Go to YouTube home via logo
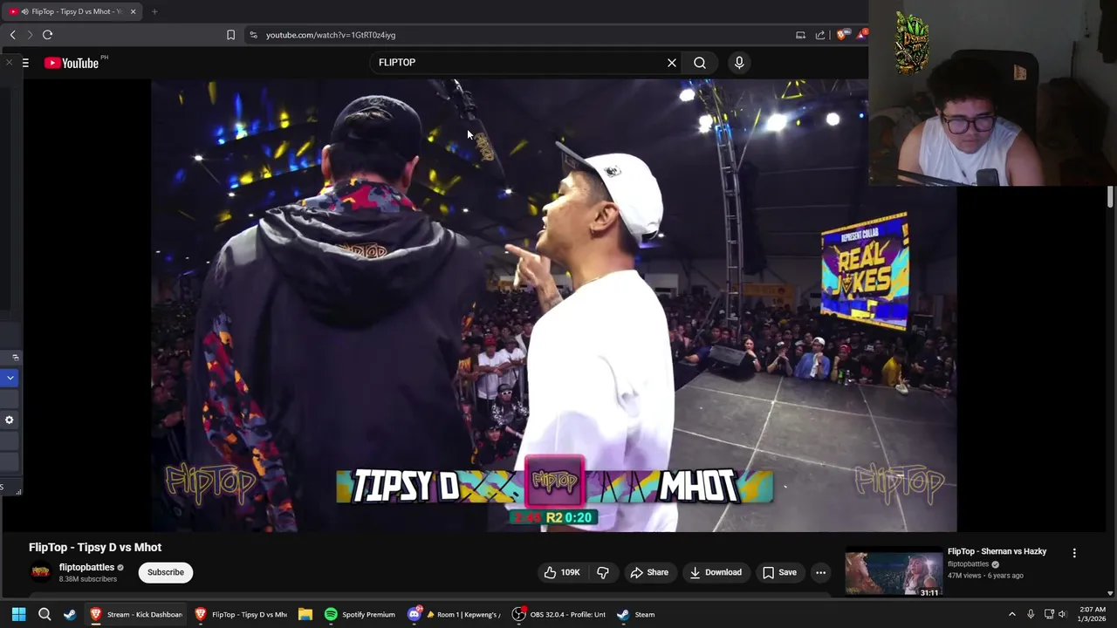This screenshot has width=1117, height=628. pyautogui.click(x=72, y=63)
